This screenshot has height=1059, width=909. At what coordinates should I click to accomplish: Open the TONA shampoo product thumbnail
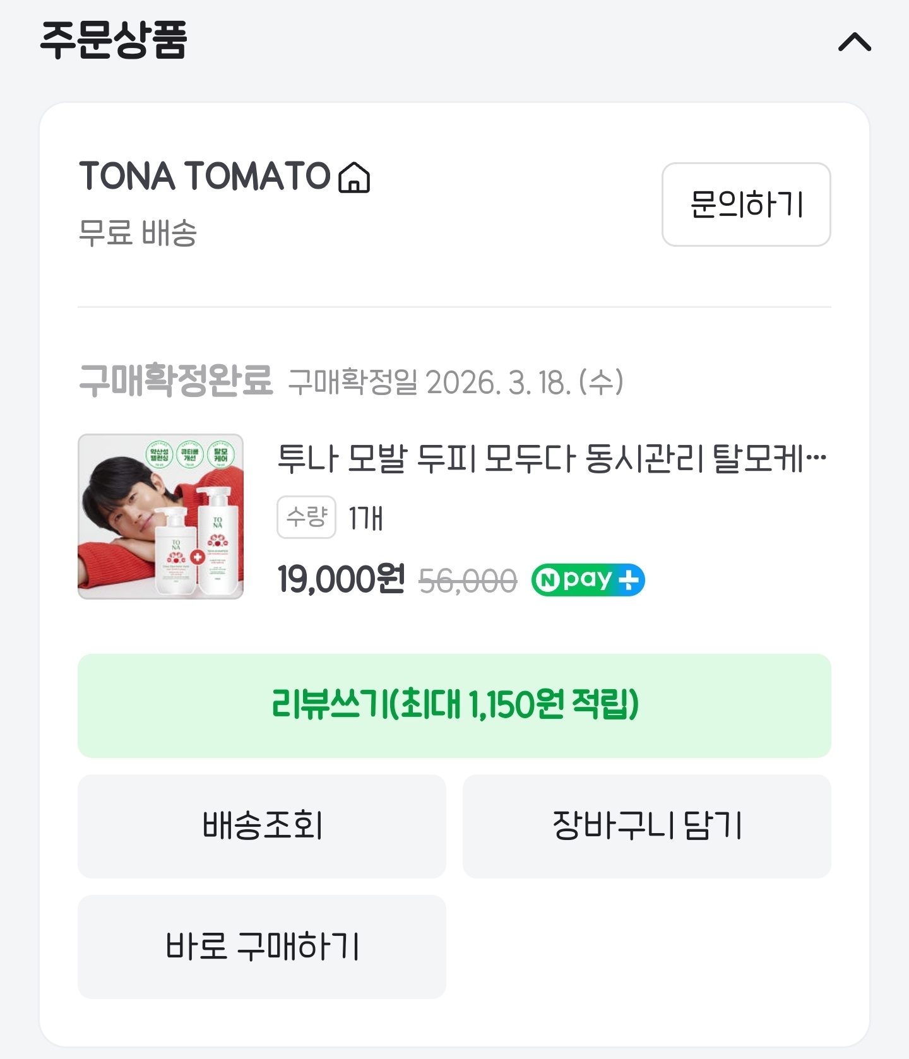[160, 516]
